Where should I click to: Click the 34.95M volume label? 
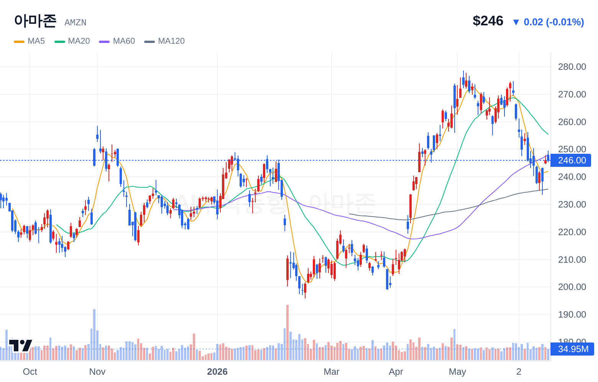pos(572,349)
